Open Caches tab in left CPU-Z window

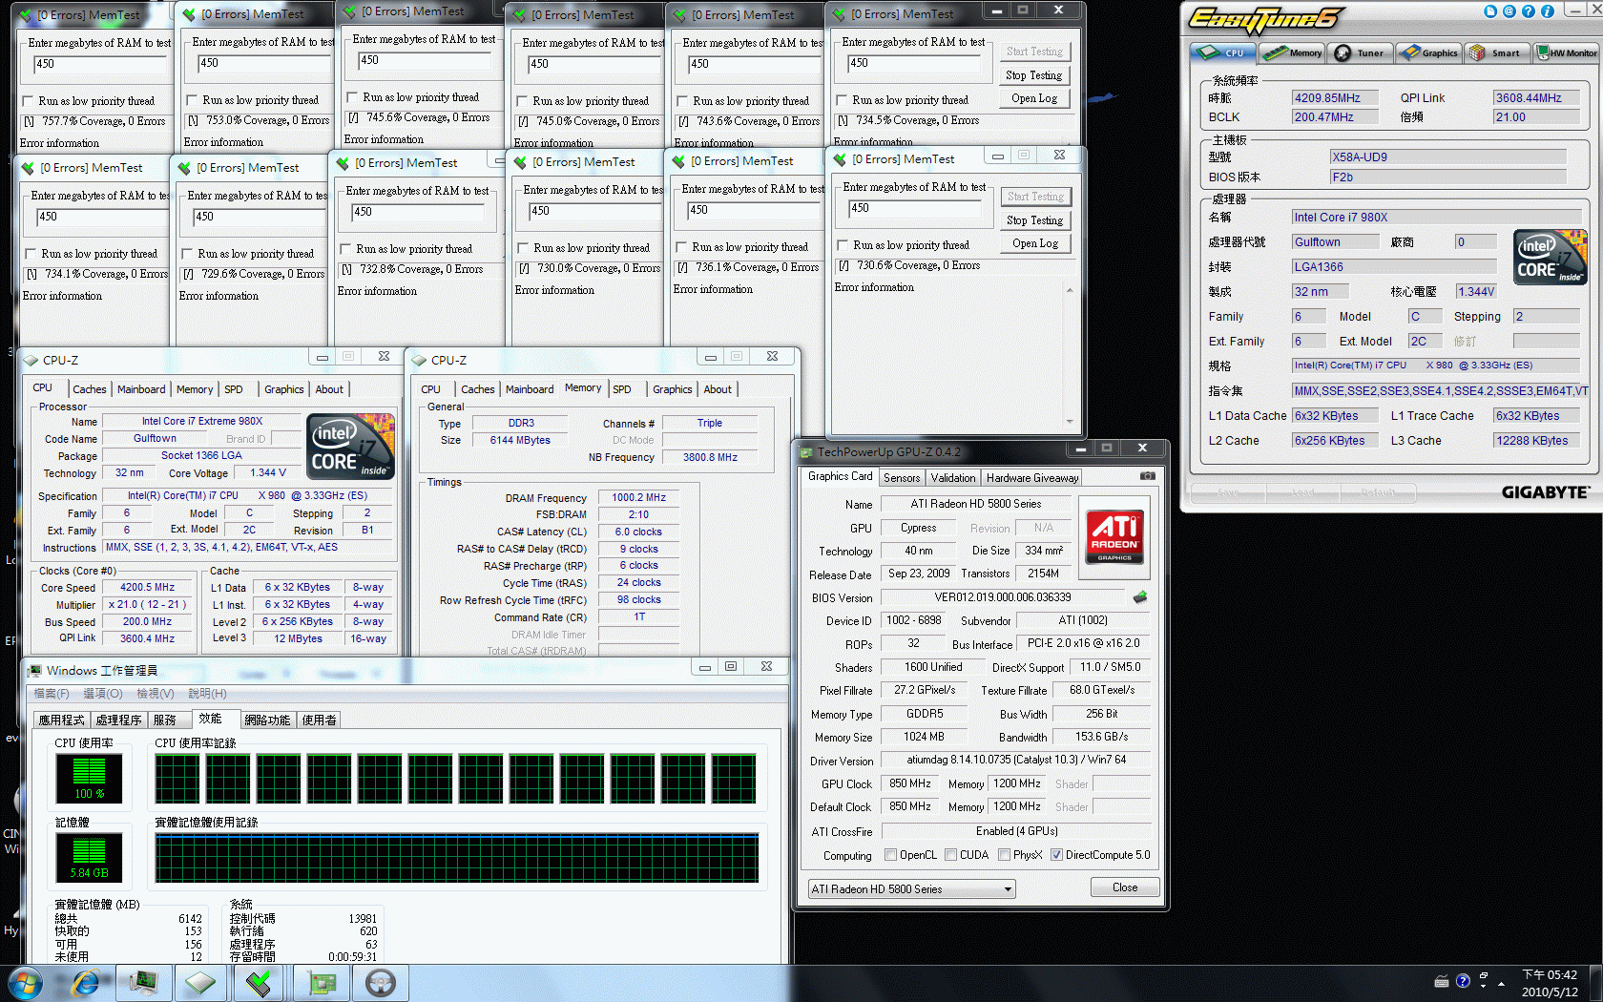click(x=90, y=389)
